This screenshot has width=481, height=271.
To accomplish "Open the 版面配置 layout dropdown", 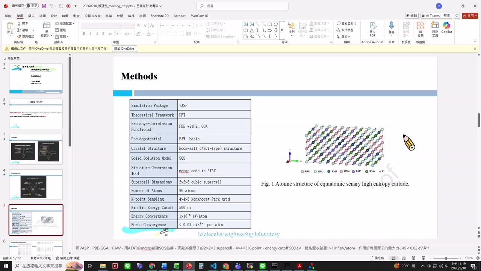I will click(x=65, y=23).
